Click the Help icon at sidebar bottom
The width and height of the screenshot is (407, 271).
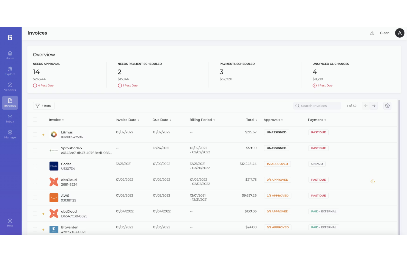point(10,222)
